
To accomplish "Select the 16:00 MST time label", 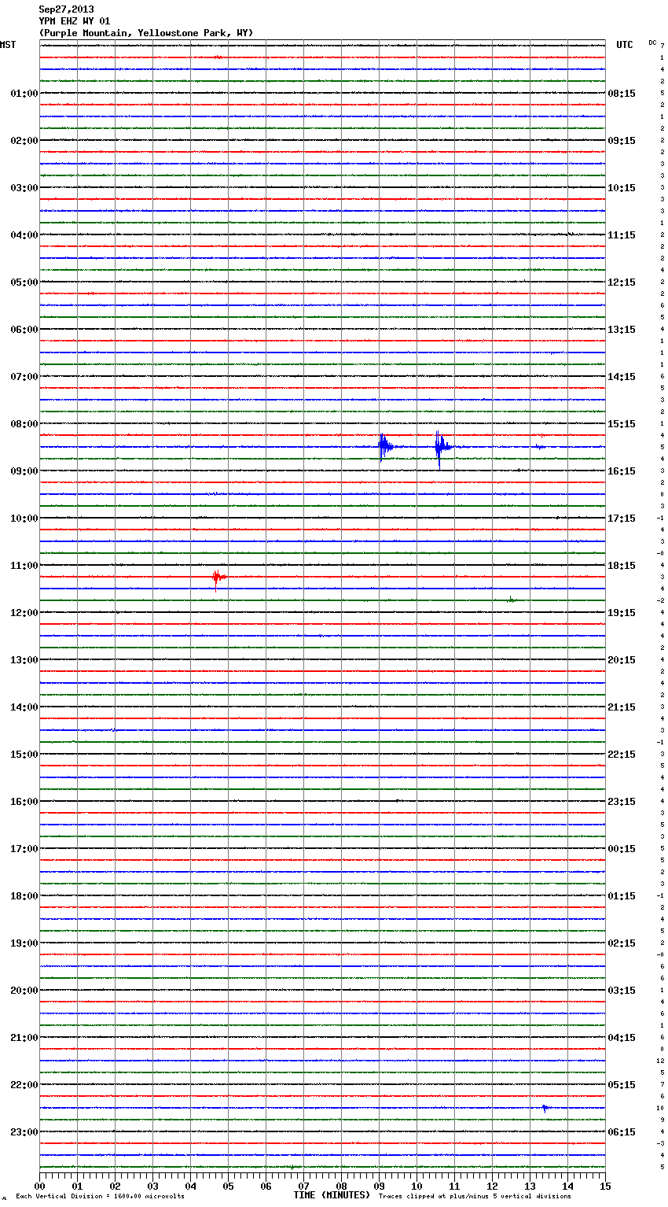I will click(x=24, y=802).
